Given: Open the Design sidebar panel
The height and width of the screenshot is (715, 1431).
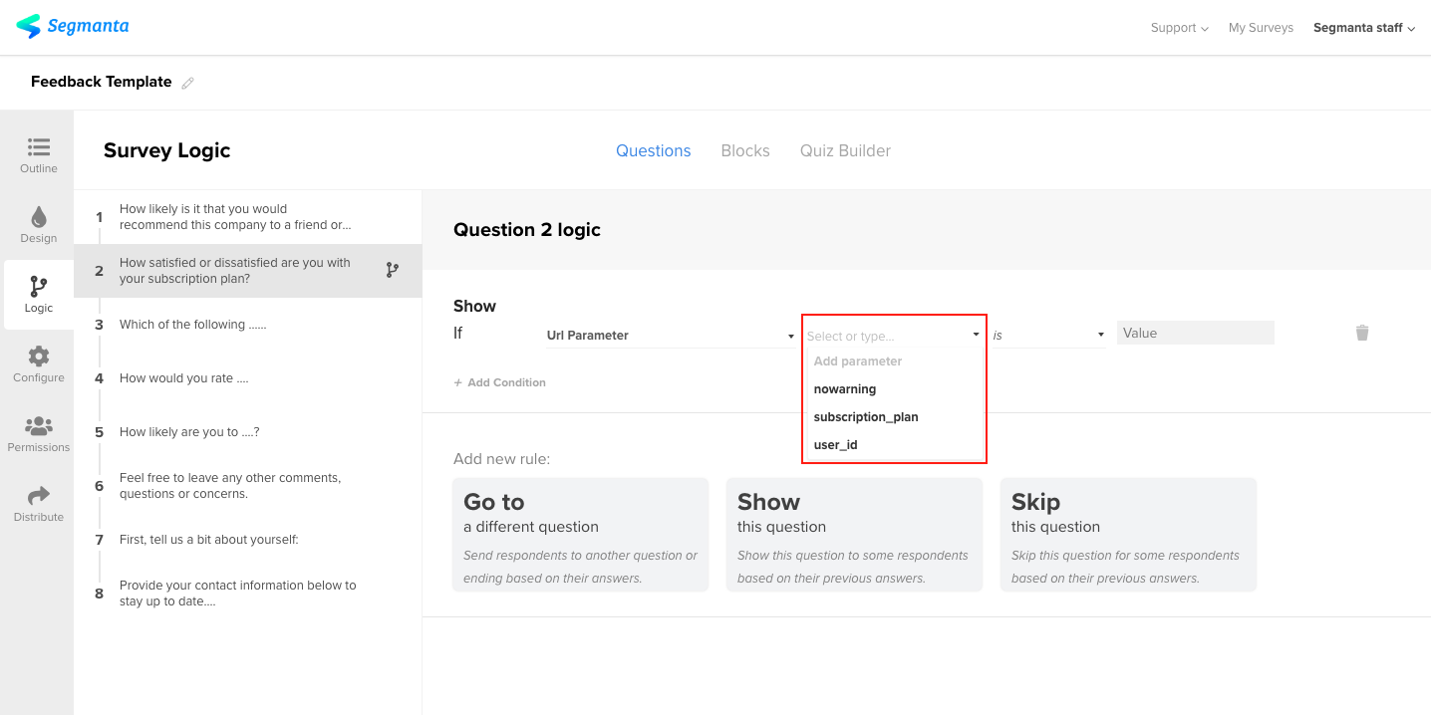Looking at the screenshot, I should tap(39, 225).
